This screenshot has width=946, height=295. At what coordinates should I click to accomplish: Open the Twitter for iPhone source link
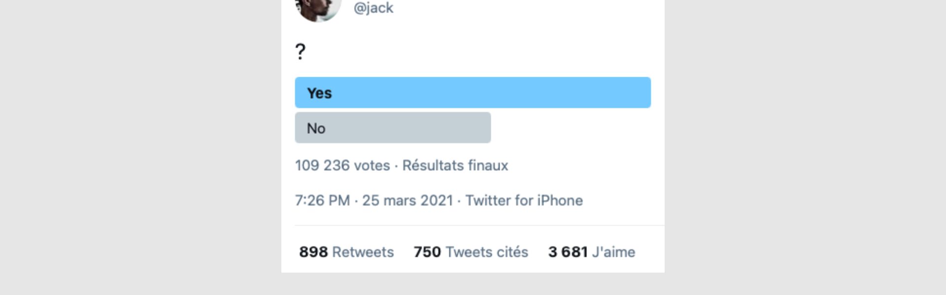tap(524, 201)
